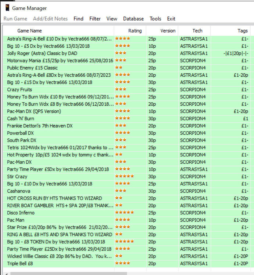Select the Cash 'N' Burn row

pyautogui.click(x=128, y=118)
